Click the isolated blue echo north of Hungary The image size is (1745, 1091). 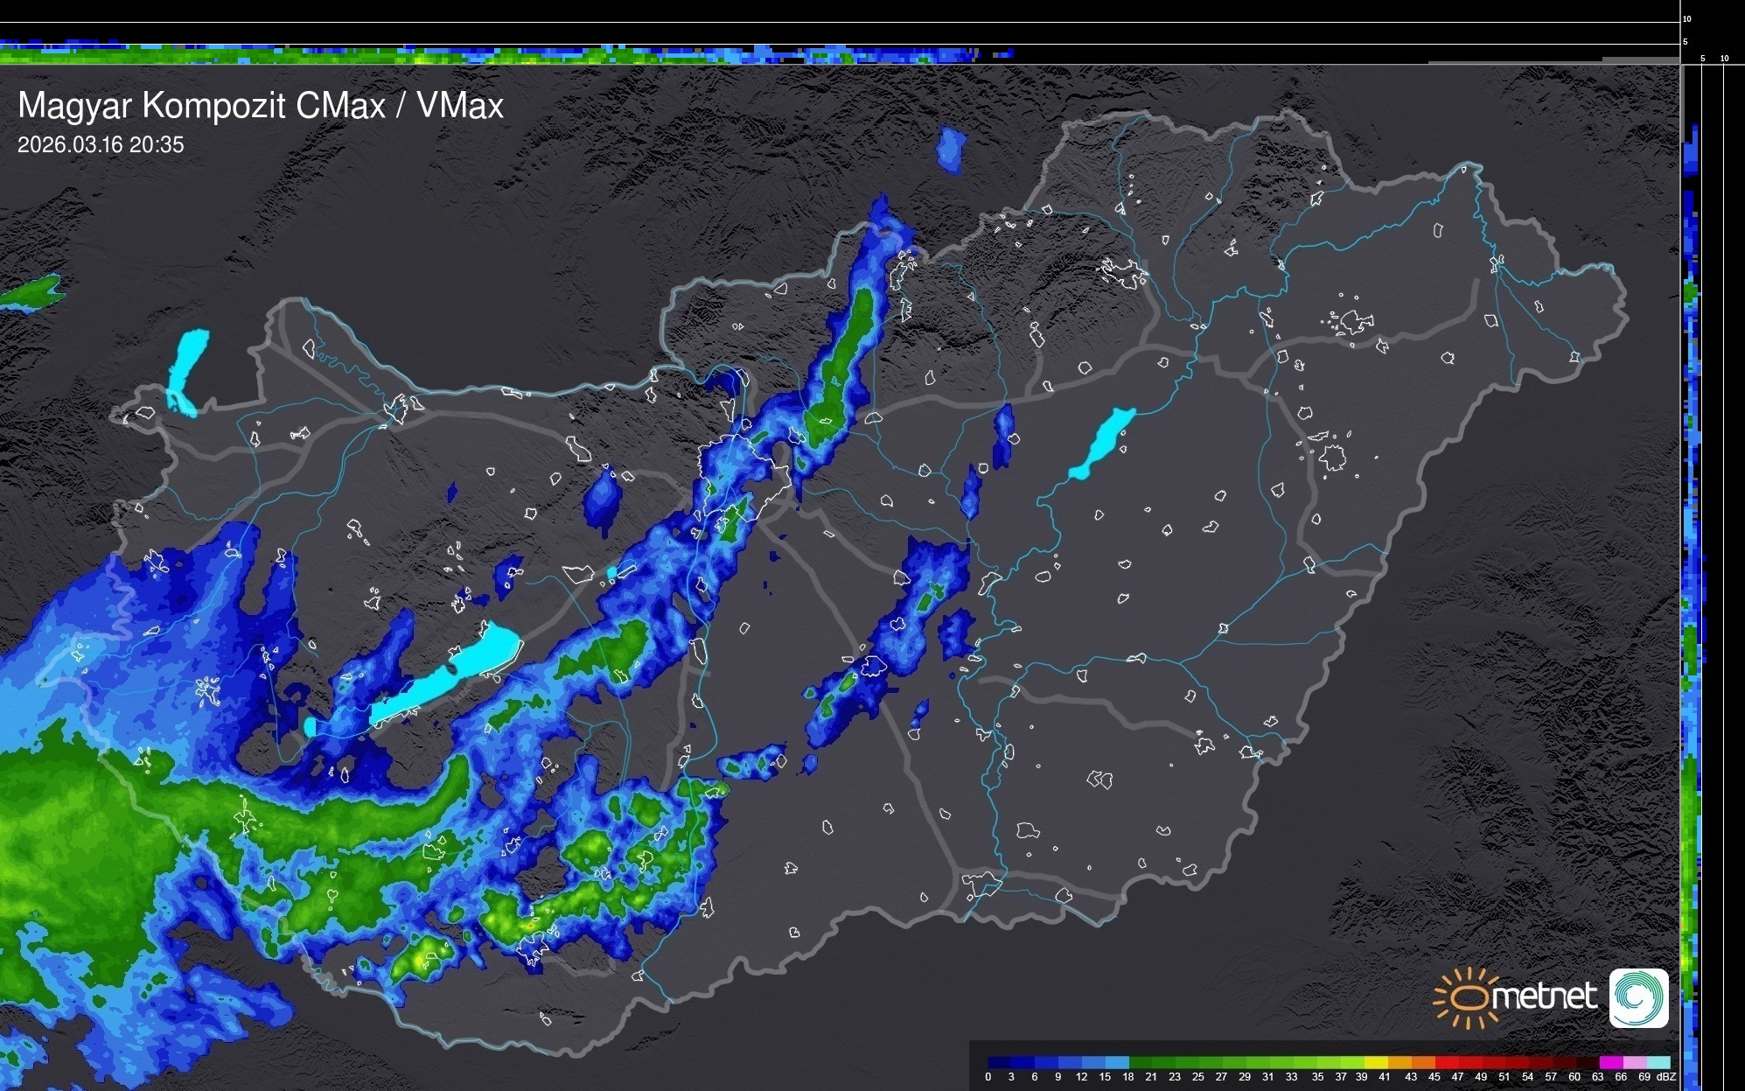[951, 150]
